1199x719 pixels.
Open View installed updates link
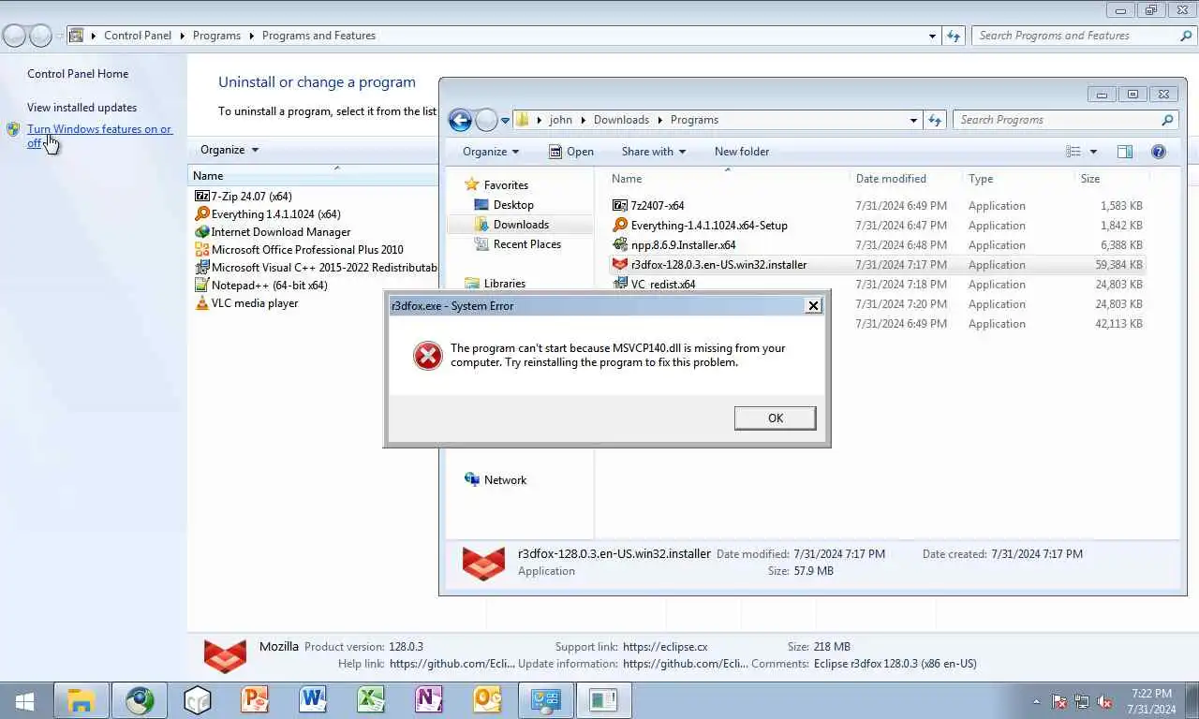(x=81, y=108)
